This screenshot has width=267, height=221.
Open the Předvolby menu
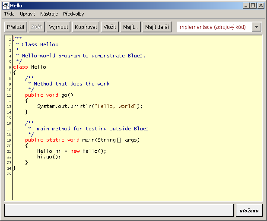tap(73, 14)
